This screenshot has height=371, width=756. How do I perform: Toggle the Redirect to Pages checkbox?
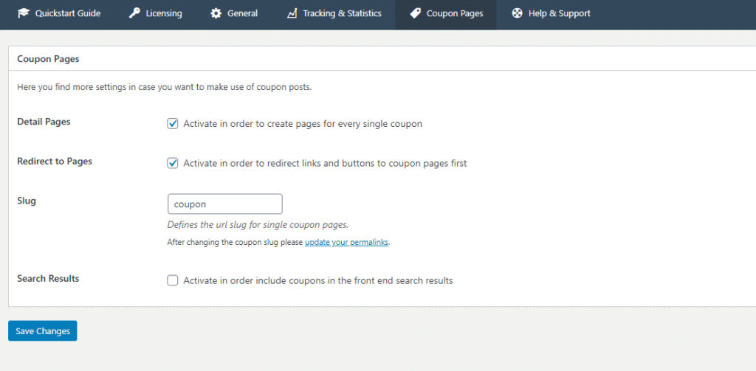coord(173,163)
